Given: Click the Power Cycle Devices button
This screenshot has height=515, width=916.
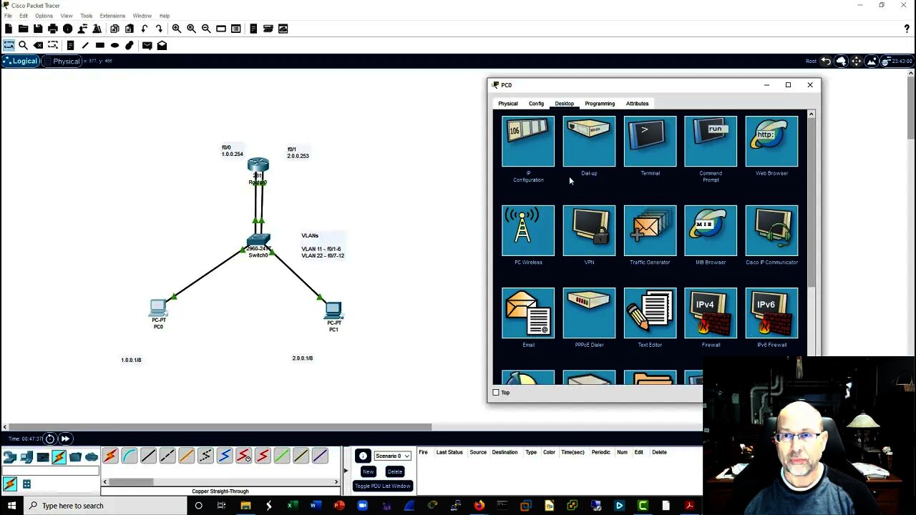Looking at the screenshot, I should tap(50, 438).
